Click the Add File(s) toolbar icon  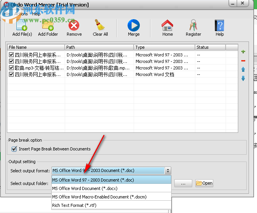22,25
